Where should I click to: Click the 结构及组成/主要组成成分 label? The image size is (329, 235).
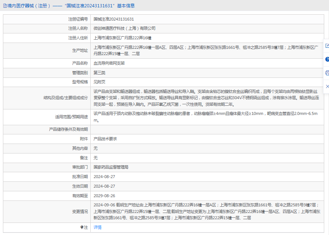coord(65,98)
